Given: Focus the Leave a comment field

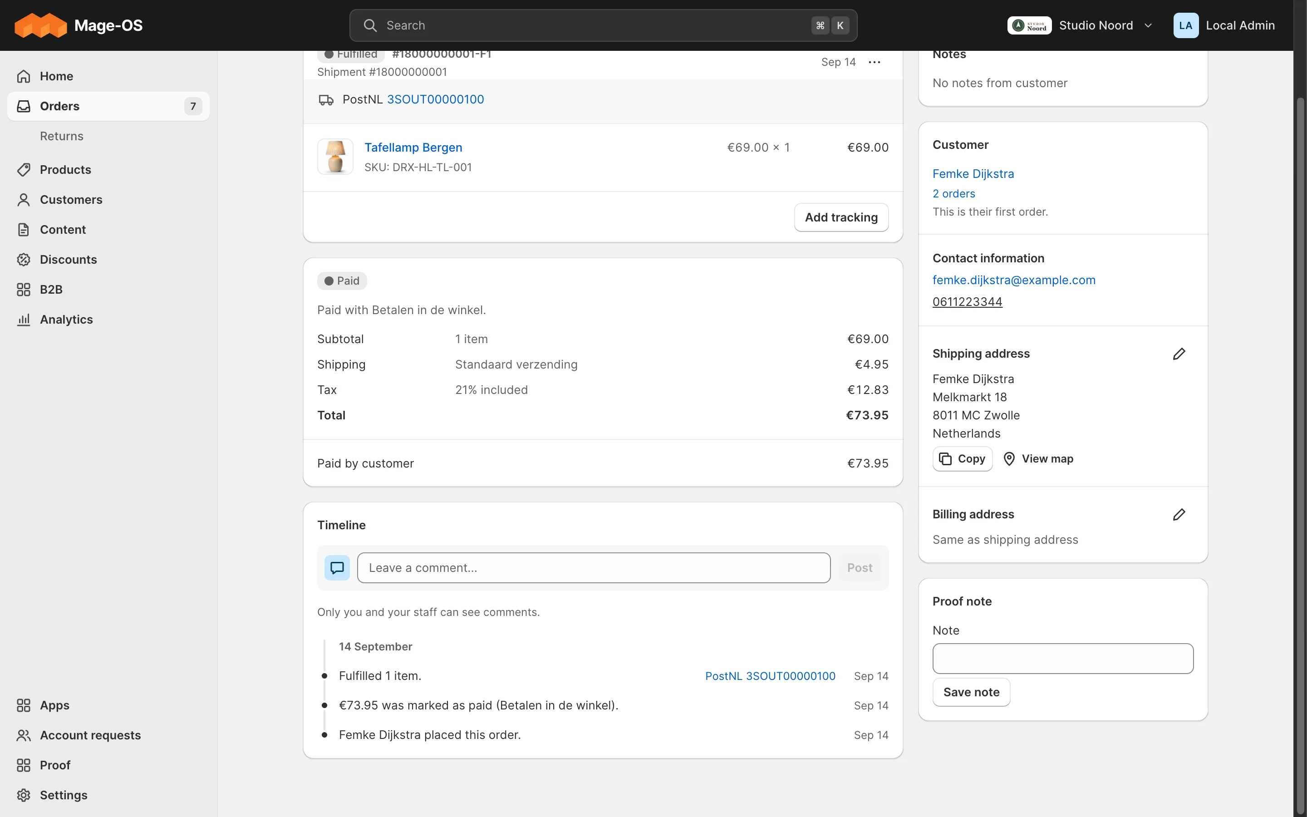Looking at the screenshot, I should tap(594, 568).
